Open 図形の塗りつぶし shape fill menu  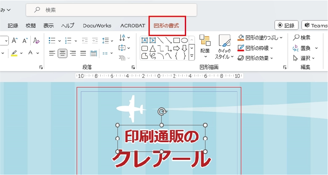(260, 37)
